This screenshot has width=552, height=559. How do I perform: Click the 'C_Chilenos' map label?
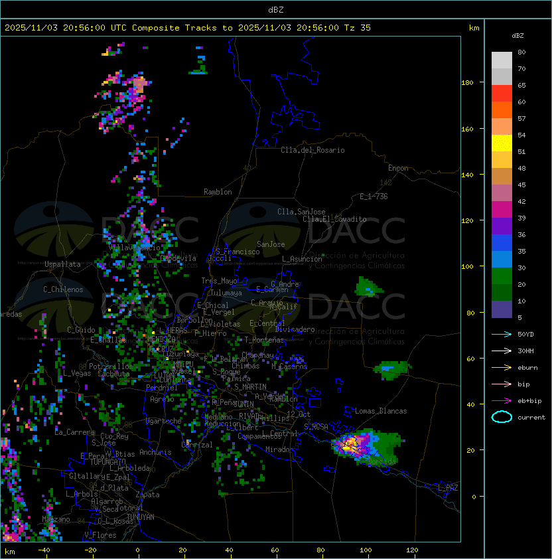[63, 289]
